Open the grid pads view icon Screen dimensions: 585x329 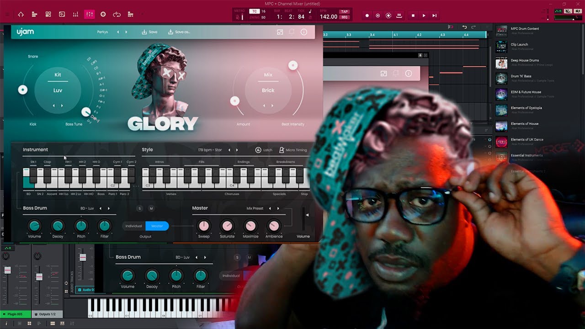48,15
